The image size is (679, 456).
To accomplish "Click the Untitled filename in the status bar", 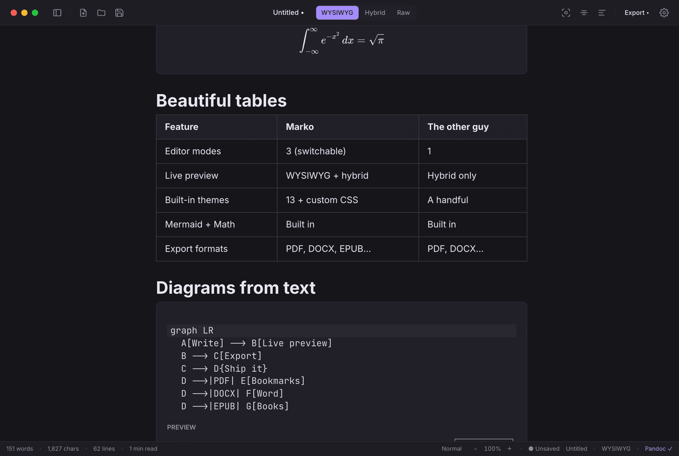I will pyautogui.click(x=576, y=449).
